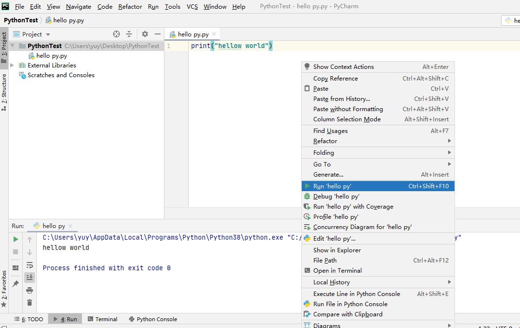Click the stop square in the Run panel

(x=16, y=252)
